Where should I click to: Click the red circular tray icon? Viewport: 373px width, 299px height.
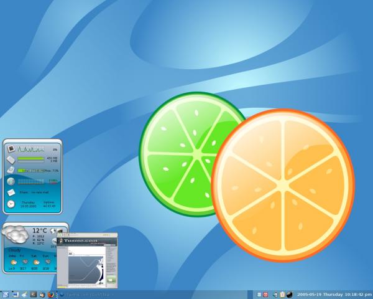[x=265, y=293]
